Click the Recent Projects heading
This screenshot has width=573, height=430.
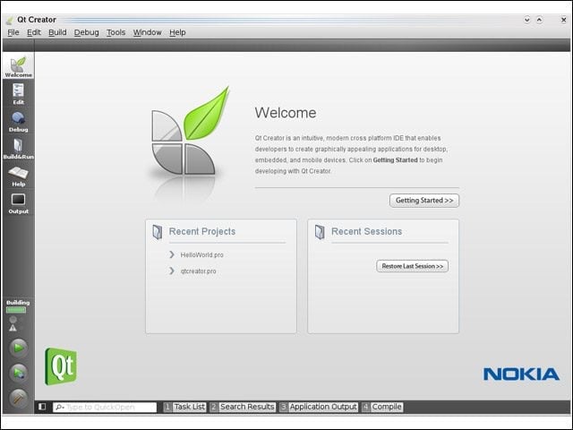click(x=202, y=231)
